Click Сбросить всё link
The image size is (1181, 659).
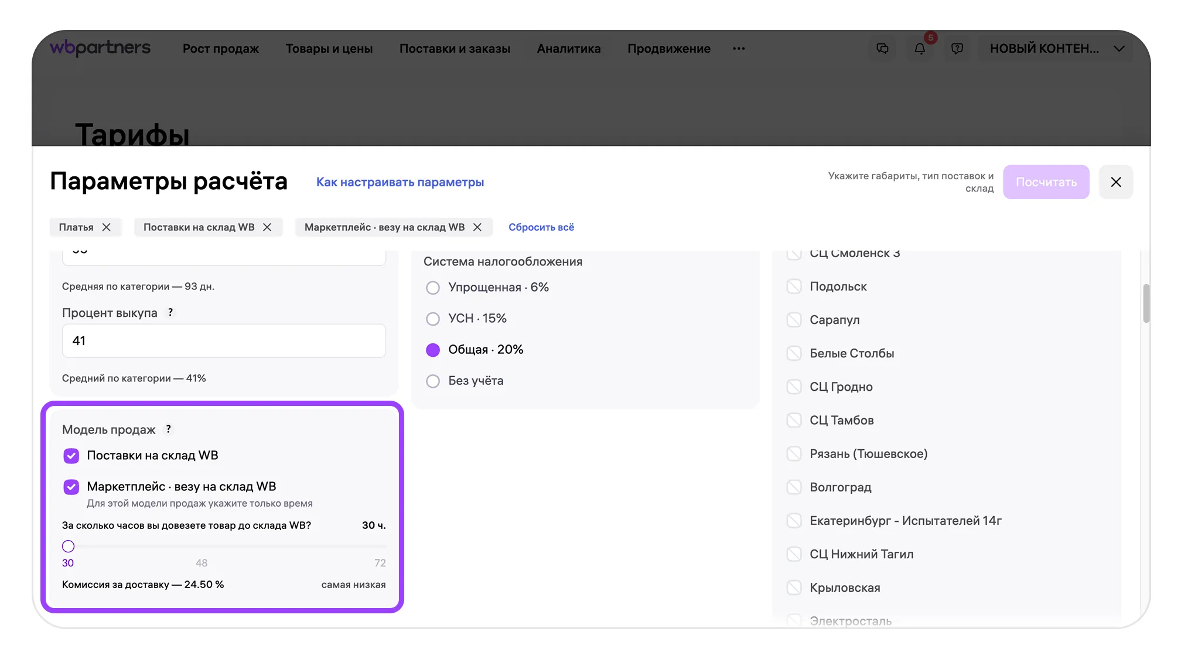pyautogui.click(x=541, y=227)
